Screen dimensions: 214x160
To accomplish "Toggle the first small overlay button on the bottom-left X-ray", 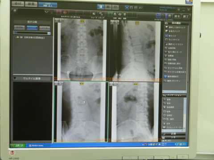I will pos(56,84).
